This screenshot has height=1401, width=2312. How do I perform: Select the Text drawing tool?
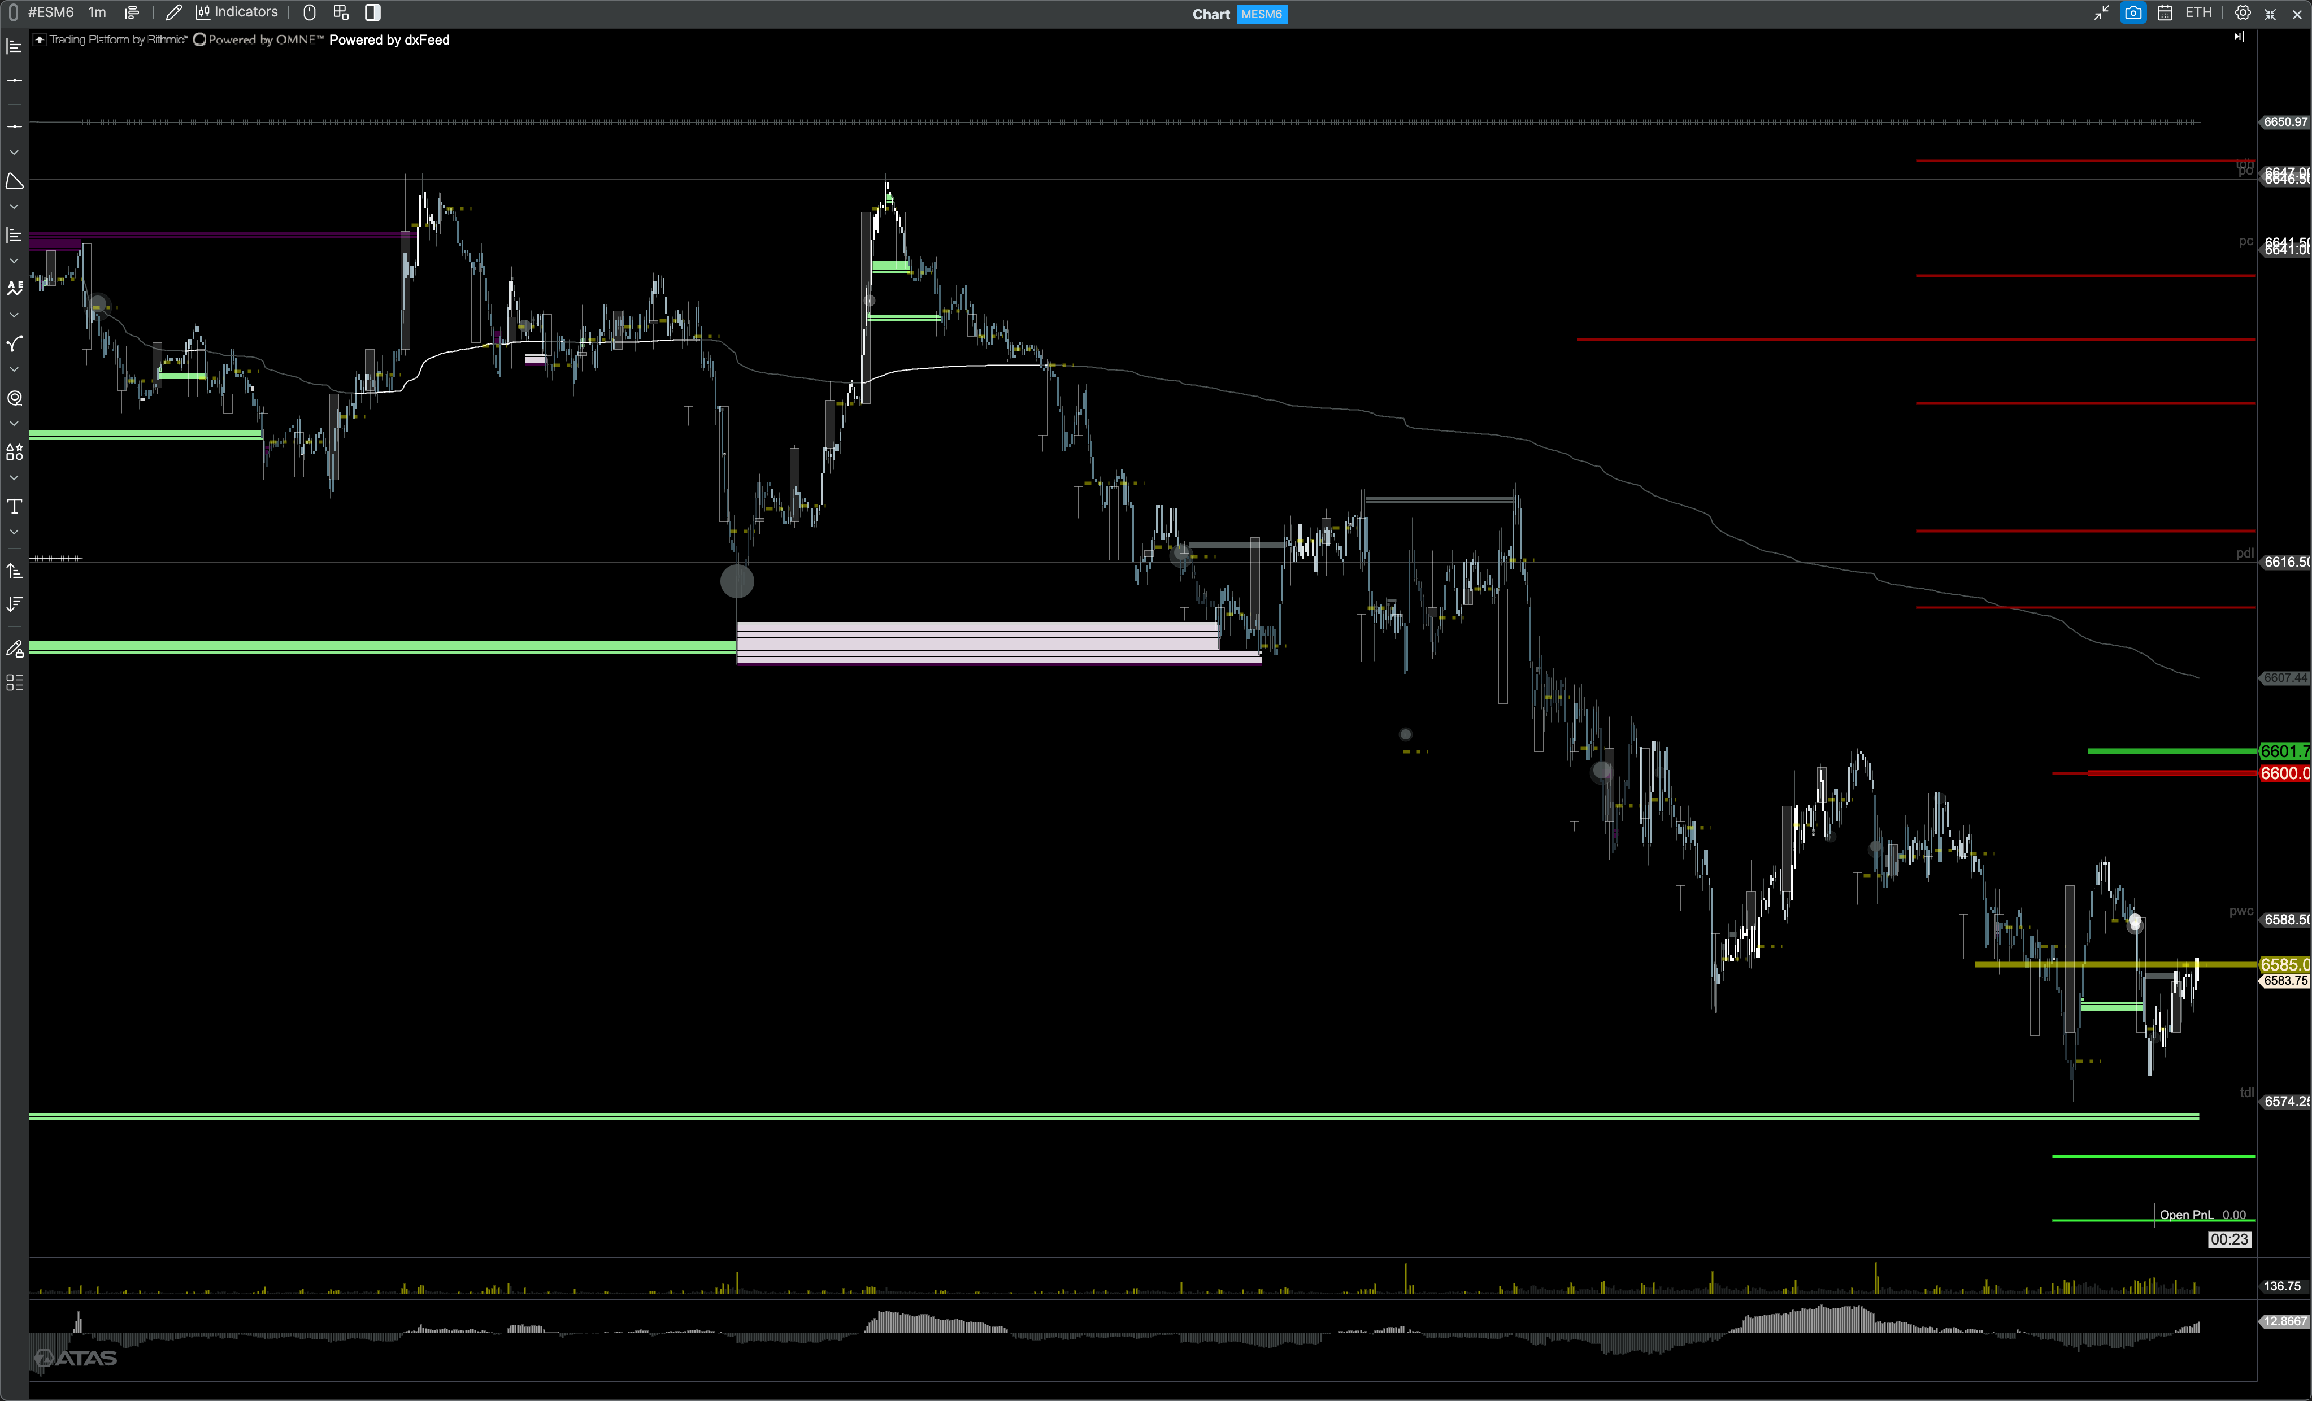14,506
